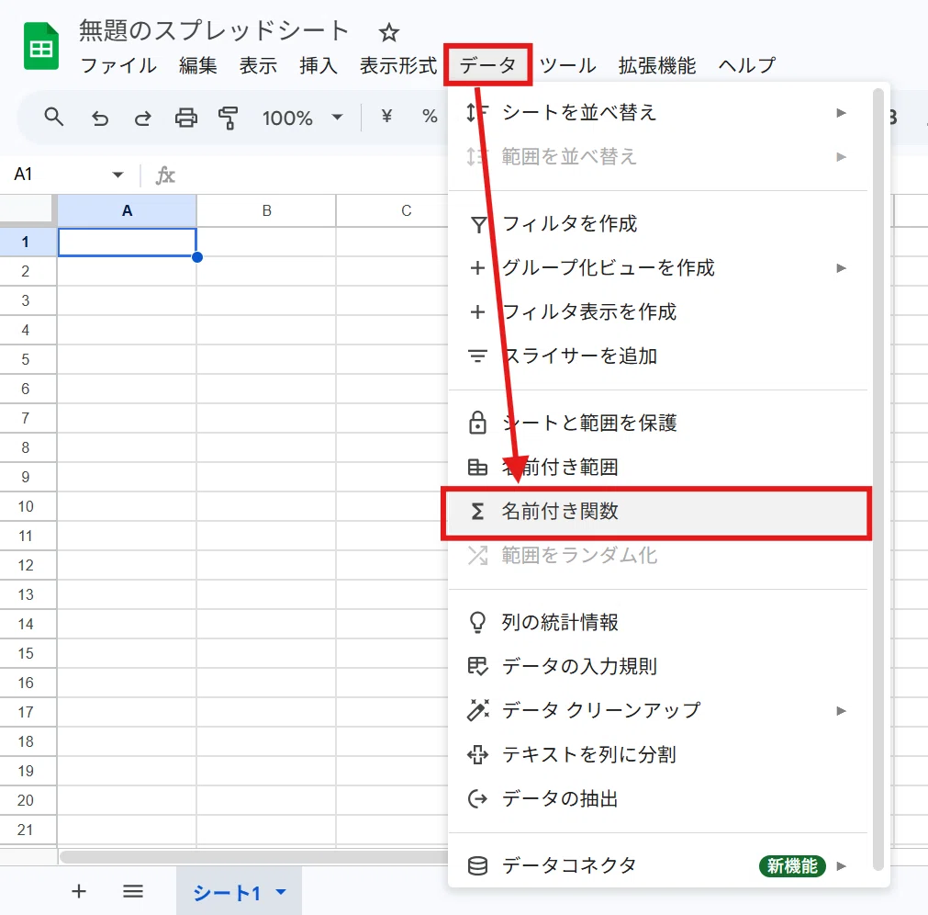
Task: Click the data extraction arrow icon
Action: pyautogui.click(x=477, y=799)
